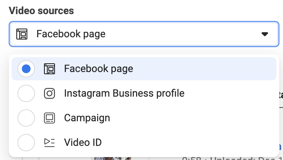Click the selected Facebook page text in the field
The height and width of the screenshot is (160, 283).
[71, 34]
